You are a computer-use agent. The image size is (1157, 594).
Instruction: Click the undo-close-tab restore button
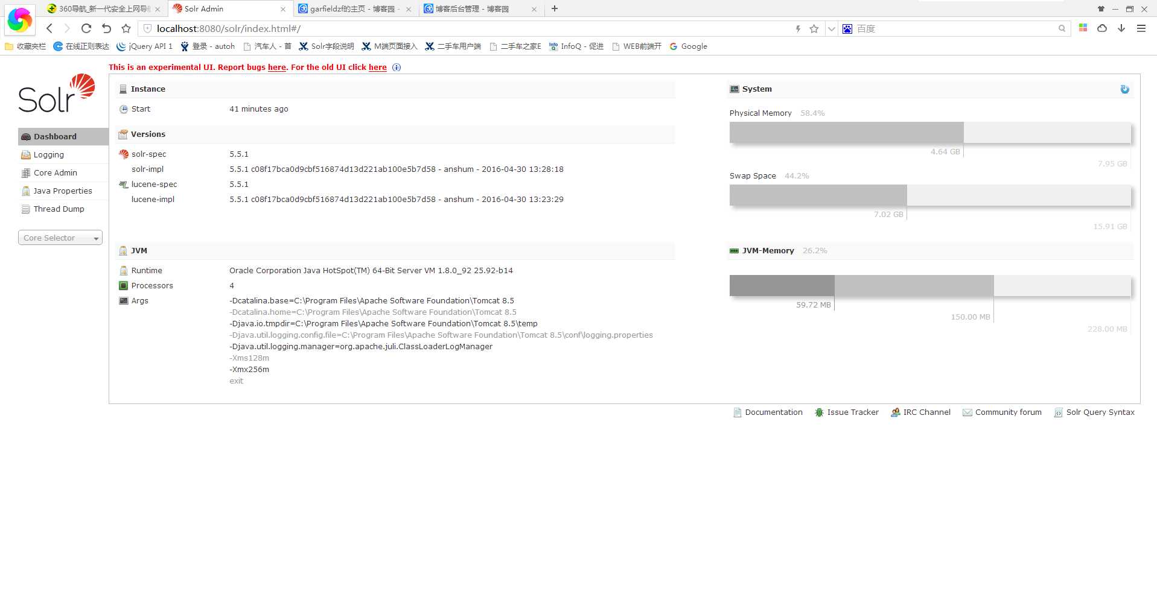[106, 28]
